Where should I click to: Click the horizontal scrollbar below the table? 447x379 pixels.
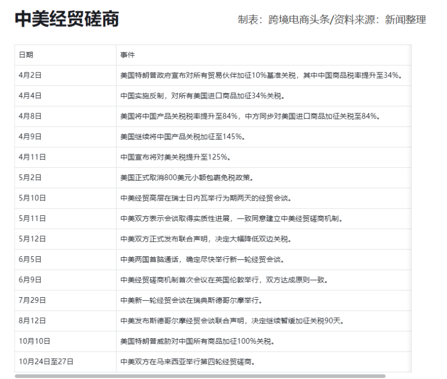point(200,376)
